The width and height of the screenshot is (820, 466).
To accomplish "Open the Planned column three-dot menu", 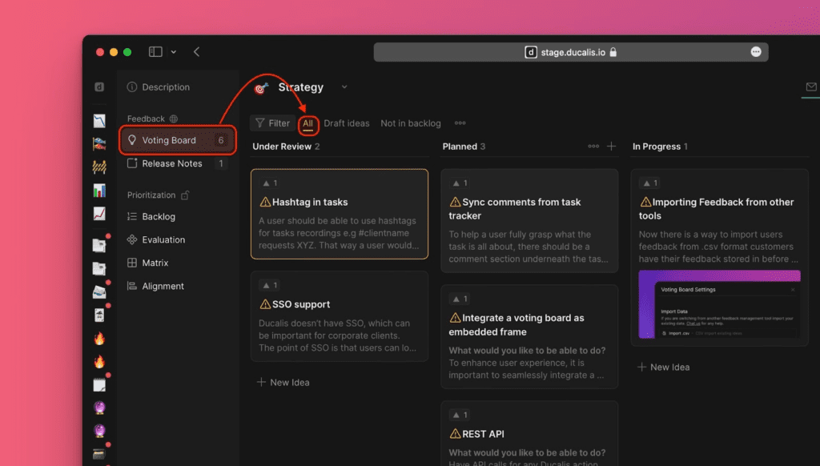I will (593, 147).
